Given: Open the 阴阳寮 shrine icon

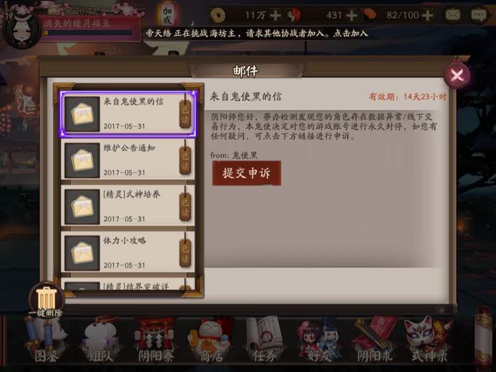Looking at the screenshot, I should tap(155, 340).
